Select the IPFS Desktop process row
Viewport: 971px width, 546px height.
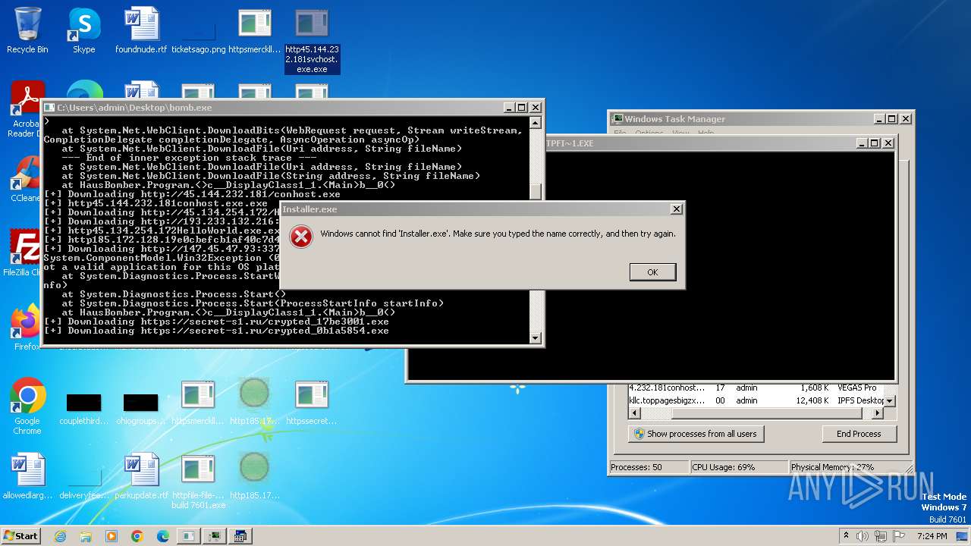[756, 400]
